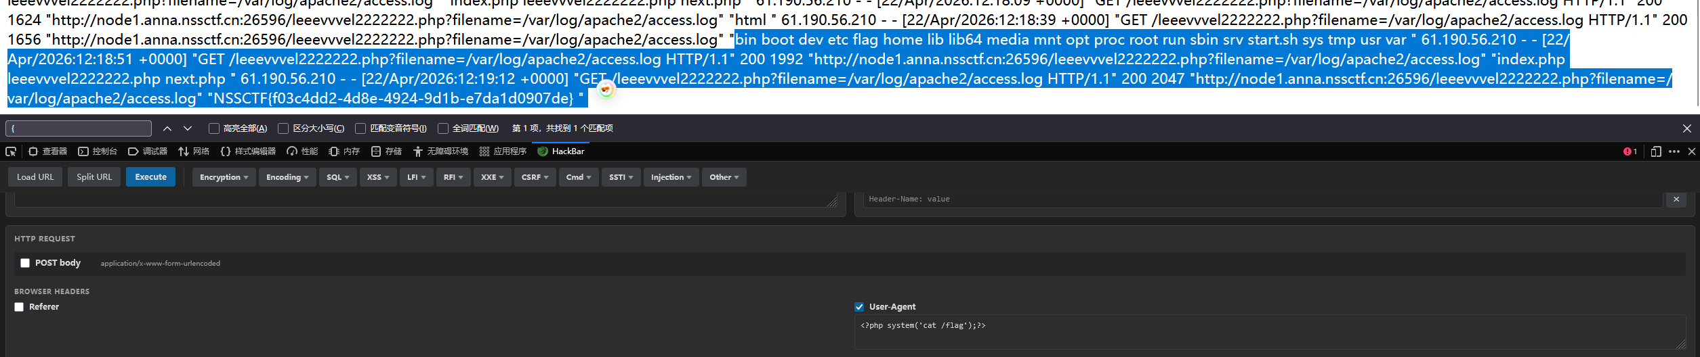Viewport: 1700px width, 357px height.
Task: Enable the Referer header checkbox
Action: (19, 307)
